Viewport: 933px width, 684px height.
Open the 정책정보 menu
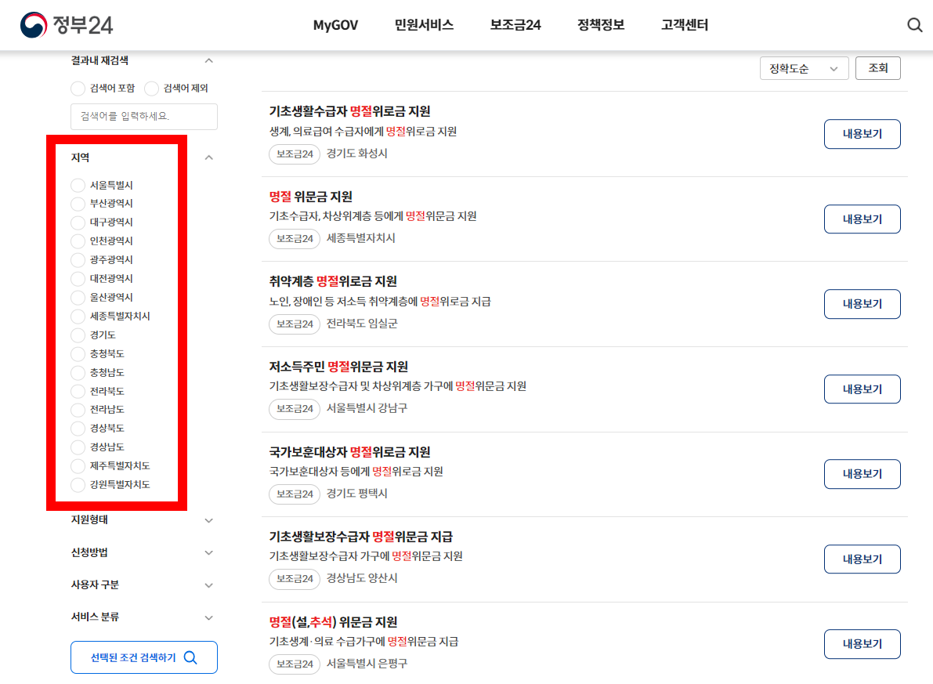tap(600, 25)
